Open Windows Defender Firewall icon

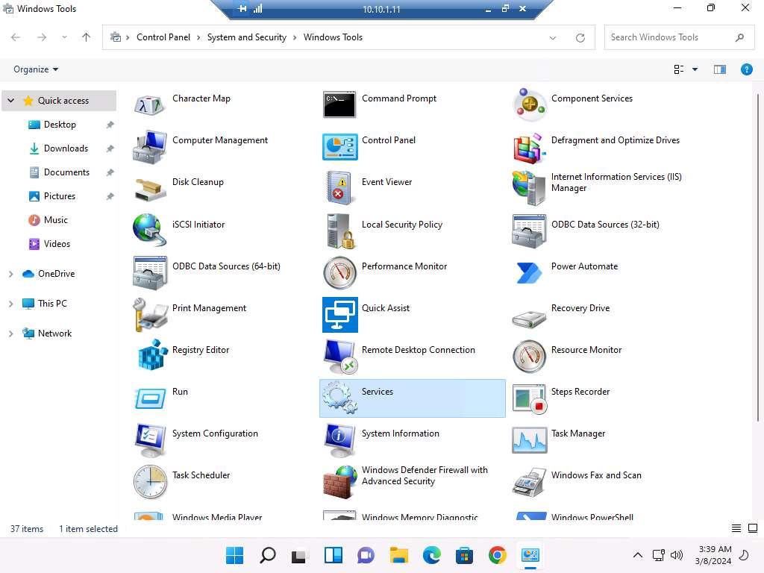[x=339, y=481]
